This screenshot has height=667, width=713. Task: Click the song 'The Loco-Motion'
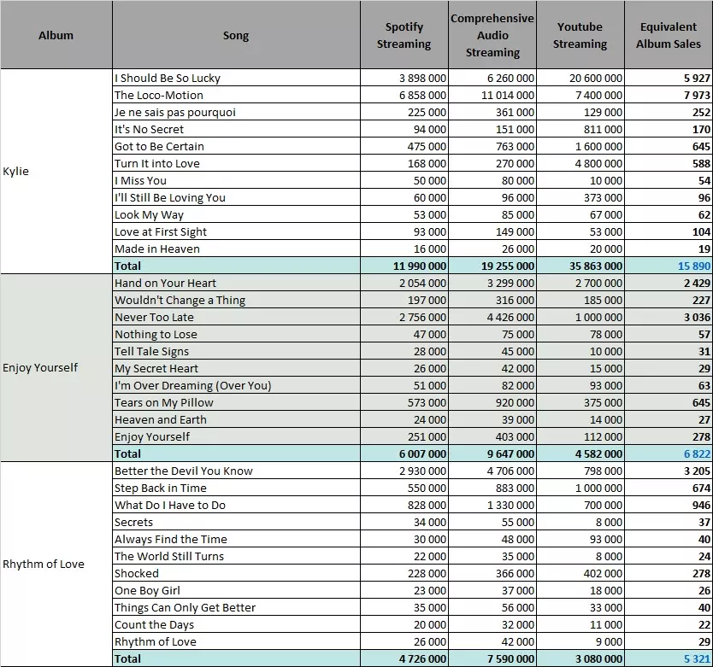[x=236, y=95]
